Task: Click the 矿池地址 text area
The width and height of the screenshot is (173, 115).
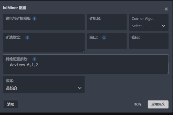Action: (44, 46)
